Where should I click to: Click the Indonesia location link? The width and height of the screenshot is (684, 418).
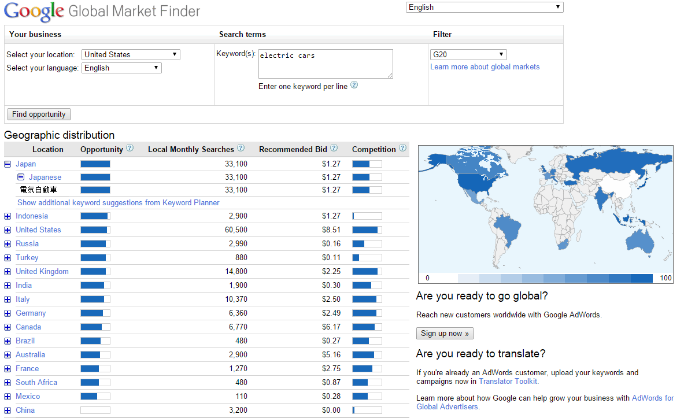pos(32,216)
